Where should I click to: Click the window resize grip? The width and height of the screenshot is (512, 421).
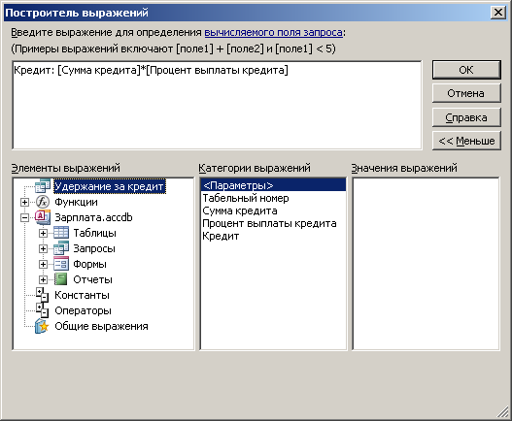[x=503, y=411]
